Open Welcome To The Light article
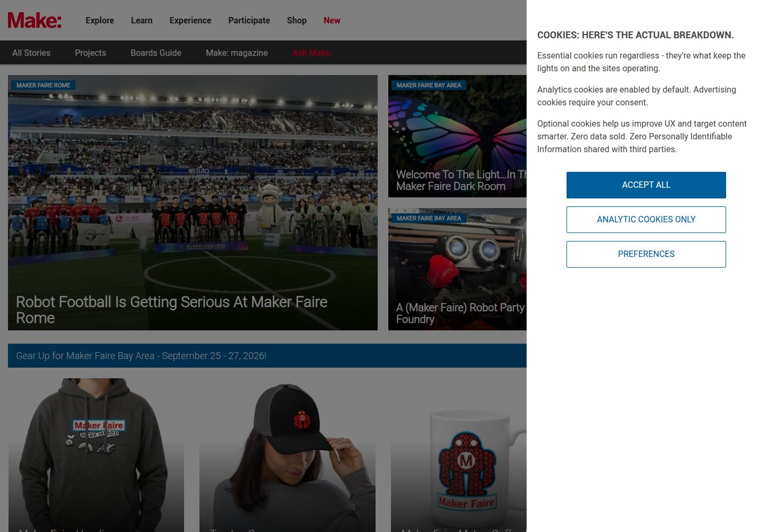Screen dimensions: 766x532 461,180
